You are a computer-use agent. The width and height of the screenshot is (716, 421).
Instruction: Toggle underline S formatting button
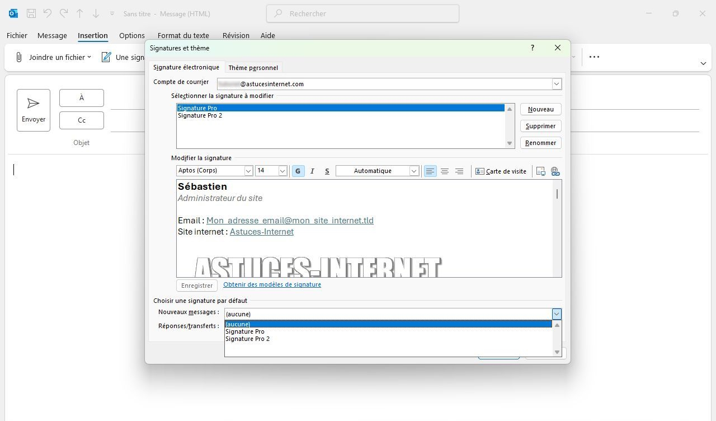click(327, 171)
